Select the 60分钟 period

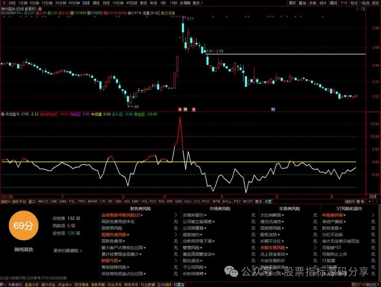[x=74, y=3]
